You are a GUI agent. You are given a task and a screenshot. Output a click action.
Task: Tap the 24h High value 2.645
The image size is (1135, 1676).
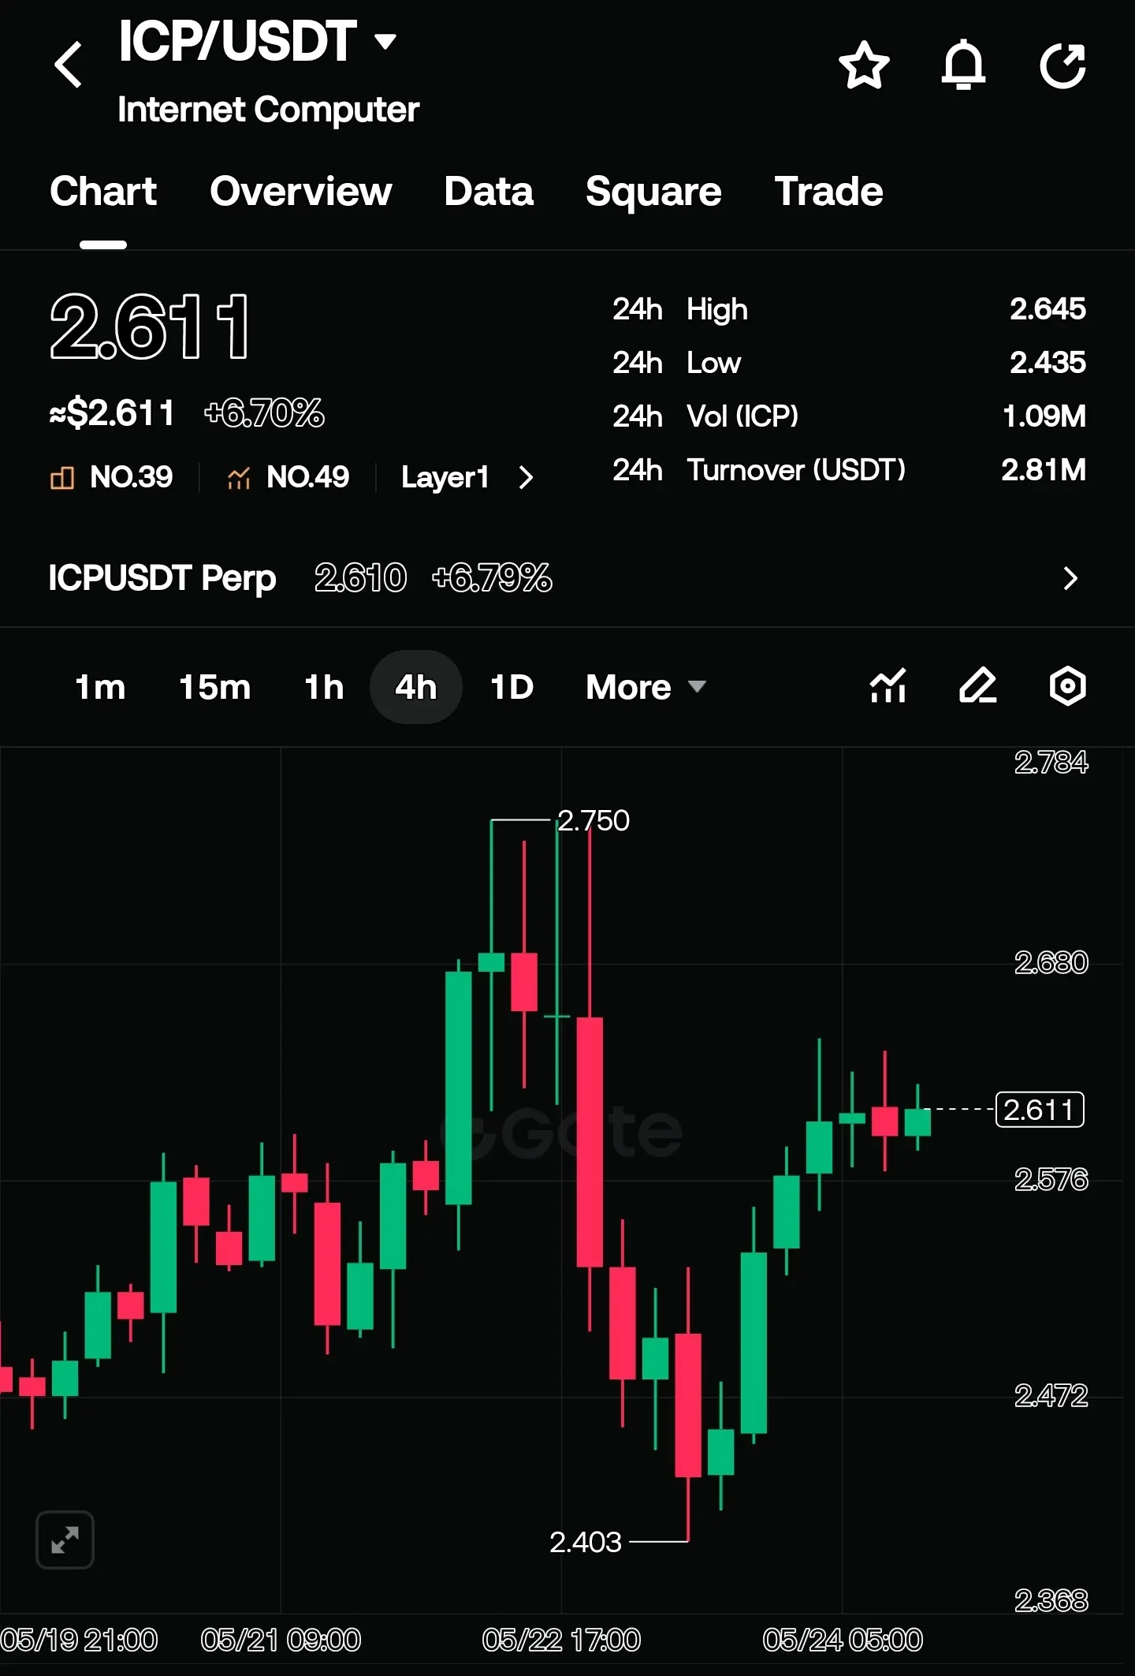[x=1048, y=309]
